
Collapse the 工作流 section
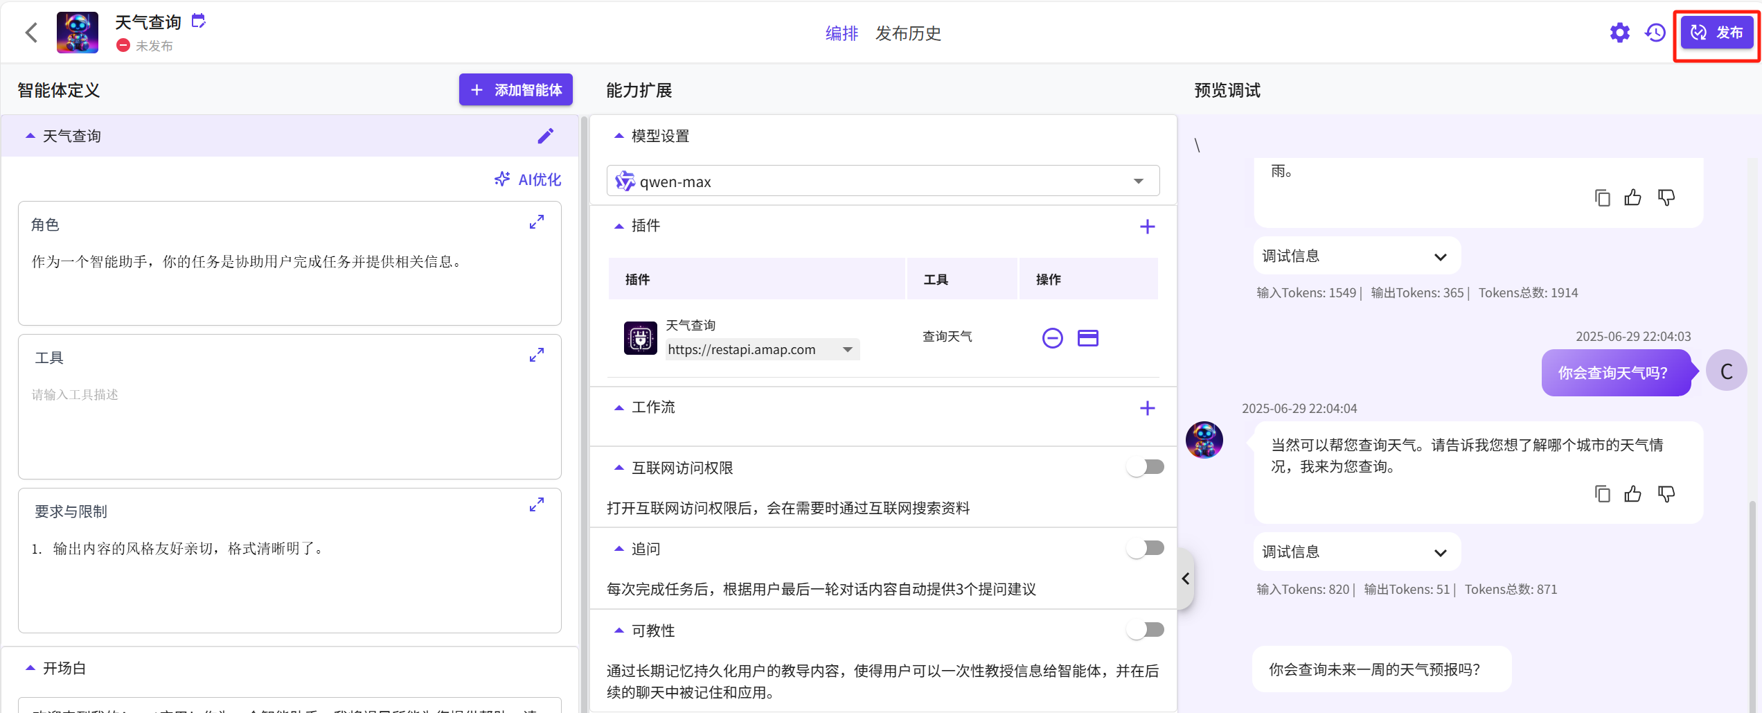(619, 407)
